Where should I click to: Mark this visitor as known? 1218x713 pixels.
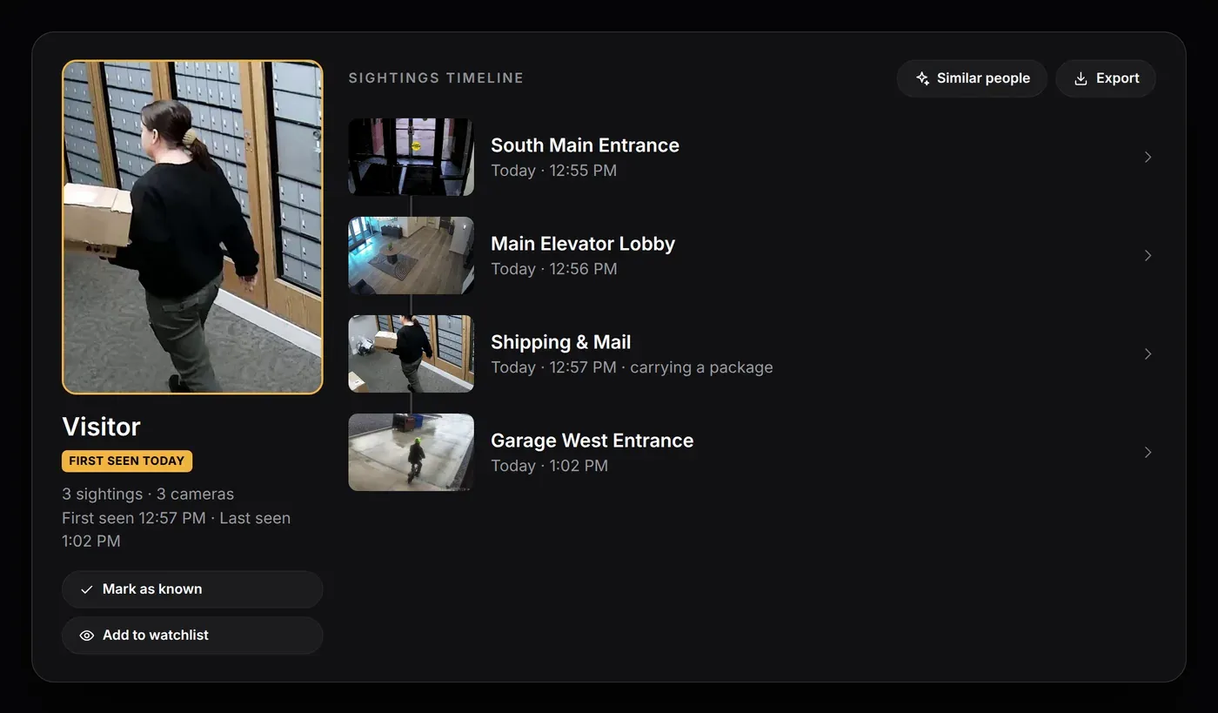click(x=192, y=589)
